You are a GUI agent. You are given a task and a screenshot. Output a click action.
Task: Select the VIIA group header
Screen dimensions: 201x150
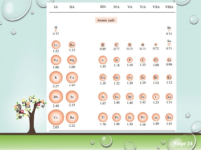click(x=156, y=7)
